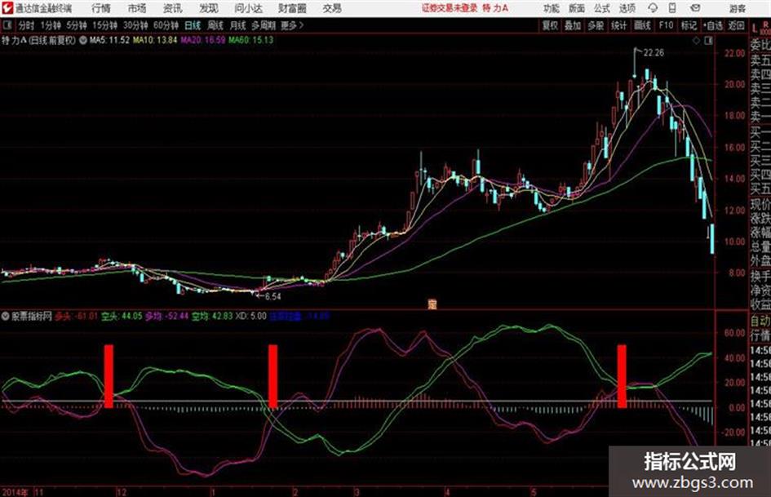Open the 交易 menu

pos(332,8)
